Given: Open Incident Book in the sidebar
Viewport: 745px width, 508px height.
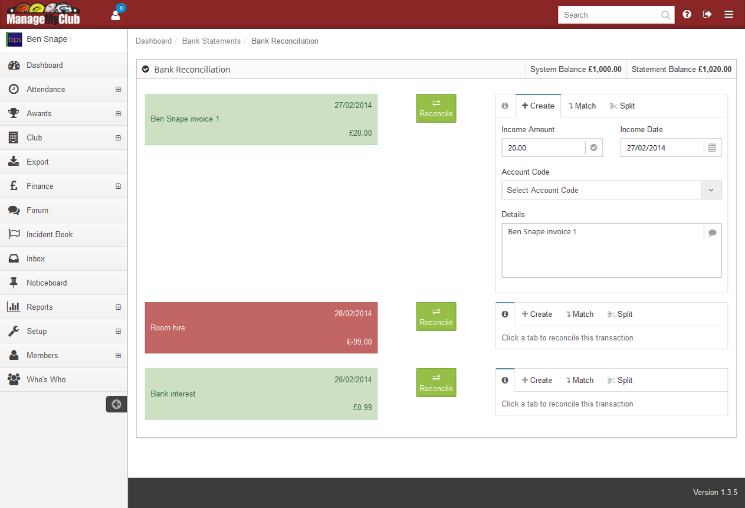Looking at the screenshot, I should click(x=64, y=234).
